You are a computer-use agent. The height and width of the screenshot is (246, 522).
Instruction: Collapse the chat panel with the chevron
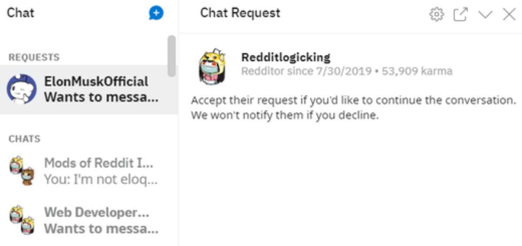tap(485, 15)
